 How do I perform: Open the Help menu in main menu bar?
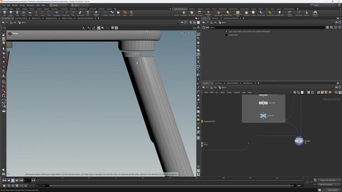[43, 5]
